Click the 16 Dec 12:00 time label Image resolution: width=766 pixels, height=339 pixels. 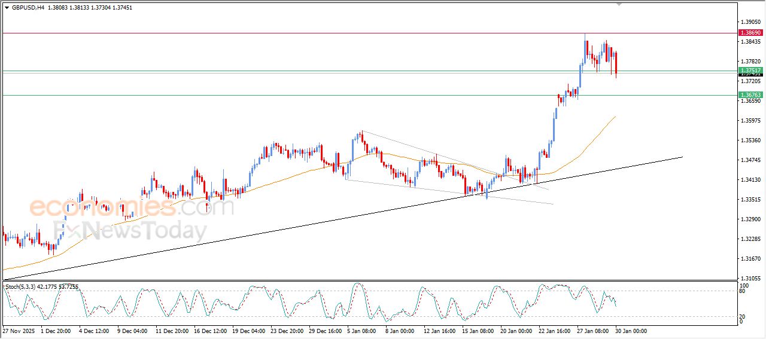click(211, 330)
